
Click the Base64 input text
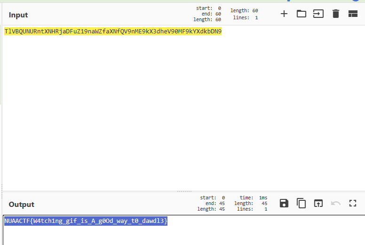tap(113, 32)
